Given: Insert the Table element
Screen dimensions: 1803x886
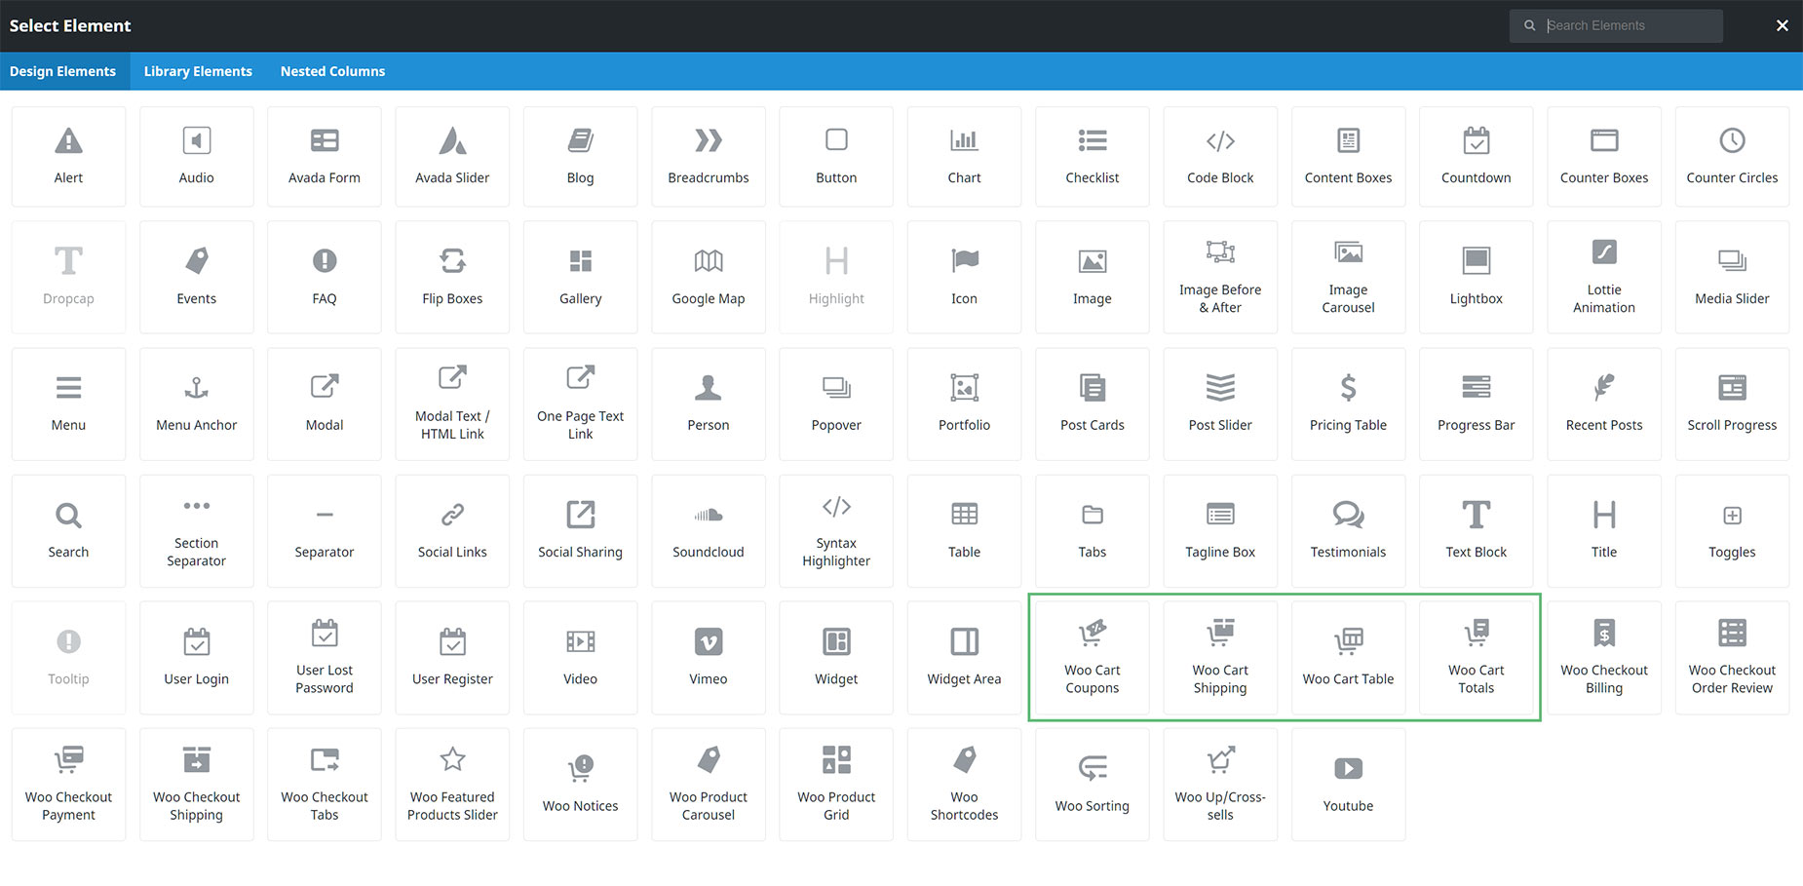Looking at the screenshot, I should (x=964, y=530).
